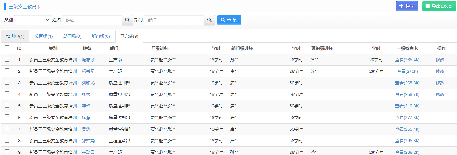Open the name link 张蓉
Viewport: 457px width, 155px height.
point(86,94)
